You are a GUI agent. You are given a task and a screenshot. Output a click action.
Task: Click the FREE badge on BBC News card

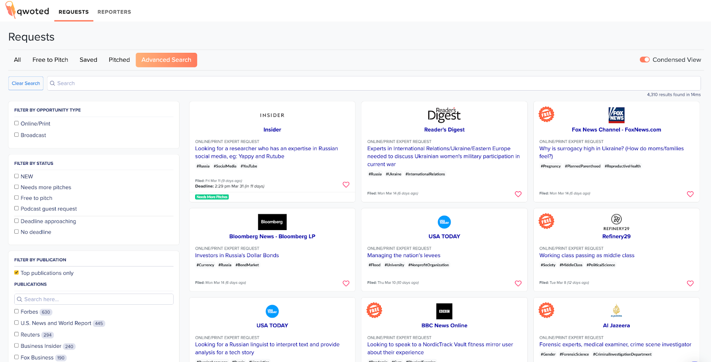click(x=374, y=310)
